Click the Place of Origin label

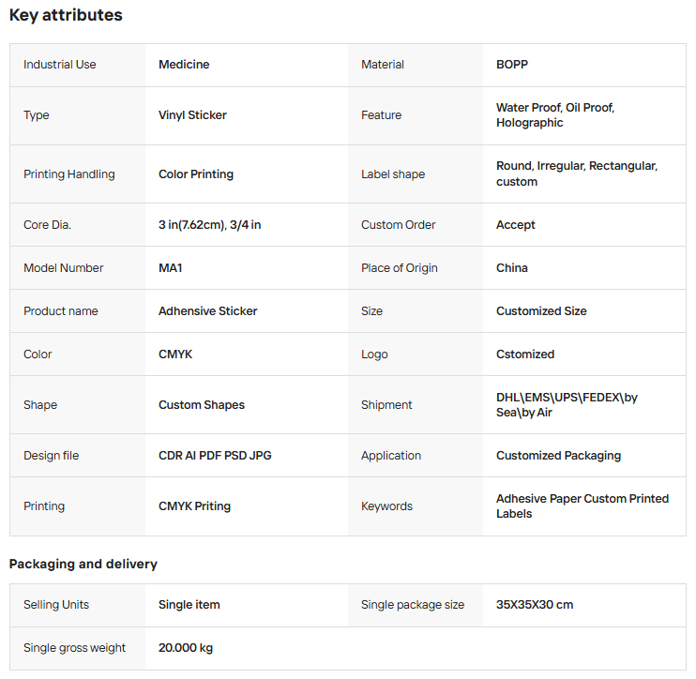(400, 268)
